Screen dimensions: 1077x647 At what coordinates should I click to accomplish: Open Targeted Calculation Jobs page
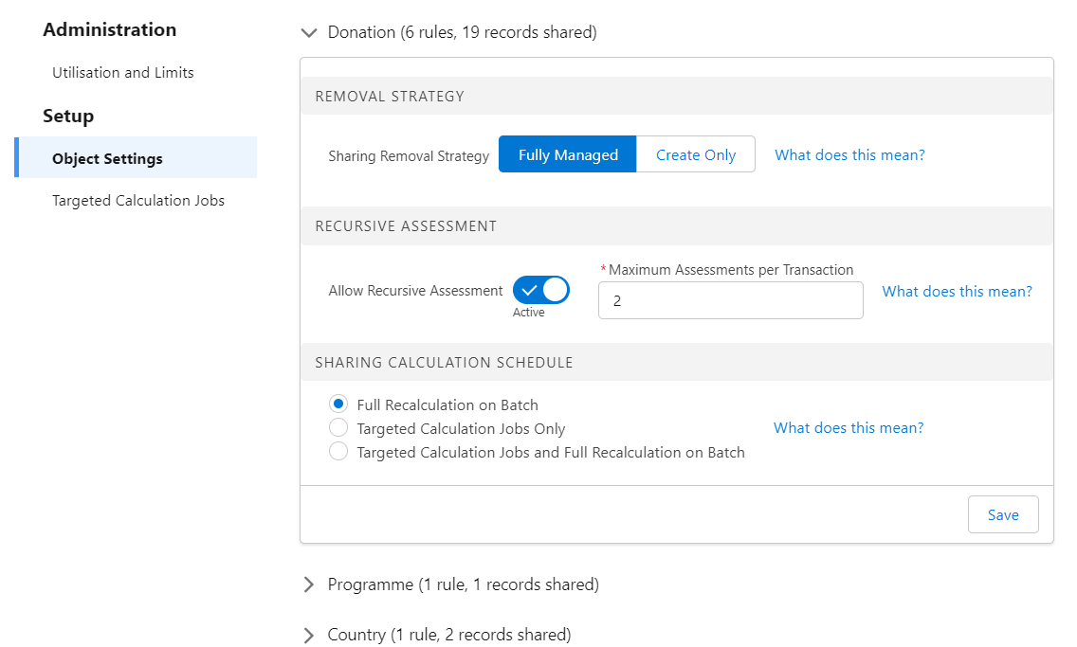point(138,200)
